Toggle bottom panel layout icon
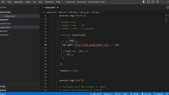The image size is (169, 95). pos(148,2)
